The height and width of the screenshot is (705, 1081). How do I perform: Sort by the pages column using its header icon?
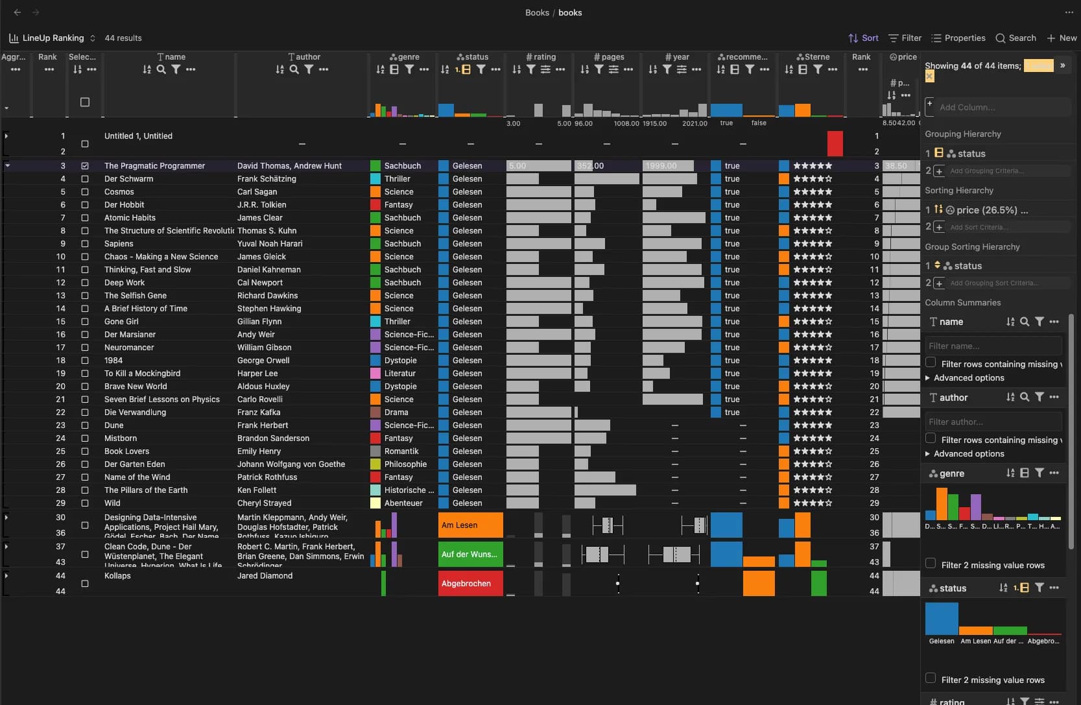point(585,69)
